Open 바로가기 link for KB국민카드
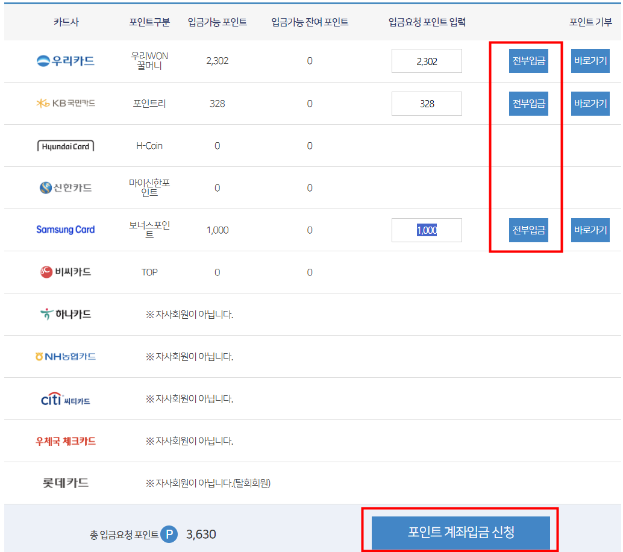The width and height of the screenshot is (623, 552). point(590,103)
